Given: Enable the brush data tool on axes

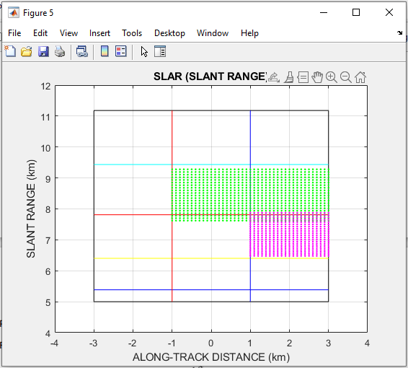Looking at the screenshot, I should [289, 78].
